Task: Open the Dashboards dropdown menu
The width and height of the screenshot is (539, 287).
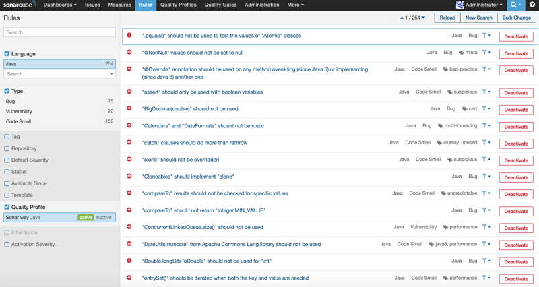Action: pyautogui.click(x=60, y=5)
